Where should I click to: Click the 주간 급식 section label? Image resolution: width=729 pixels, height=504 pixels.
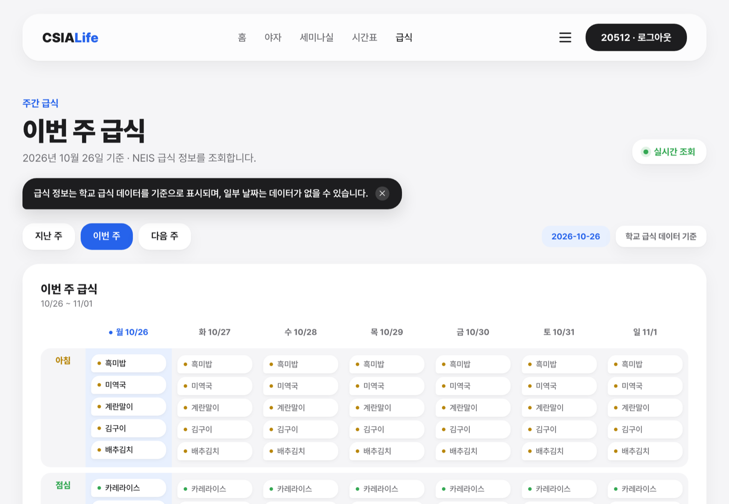41,103
